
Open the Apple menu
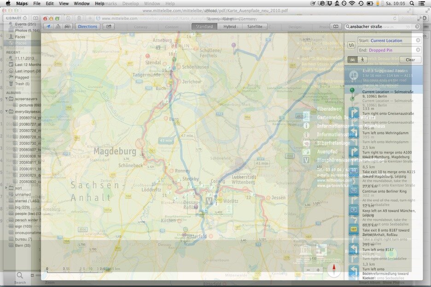(x=8, y=4)
